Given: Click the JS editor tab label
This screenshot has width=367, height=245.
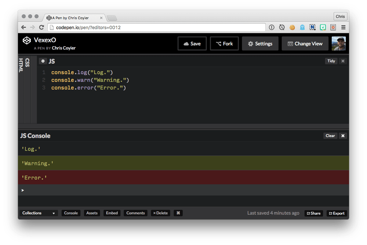Looking at the screenshot, I should 51,61.
